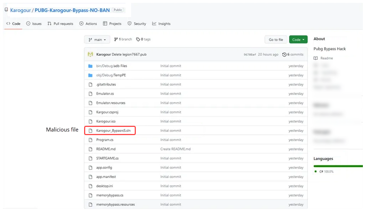Image resolution: width=365 pixels, height=211 pixels.
Task: Click the file icon next to README.md
Action: (x=91, y=149)
